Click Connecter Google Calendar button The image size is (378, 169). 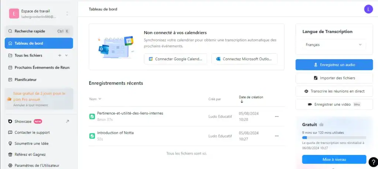(x=175, y=59)
